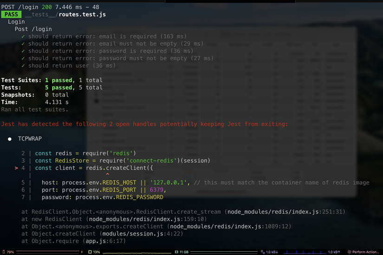Click the TCPWRAP handle label
This screenshot has height=255, width=383.
pos(30,139)
